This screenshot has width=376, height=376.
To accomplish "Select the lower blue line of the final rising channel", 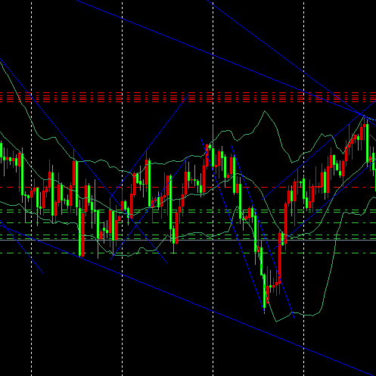I will (x=325, y=206).
